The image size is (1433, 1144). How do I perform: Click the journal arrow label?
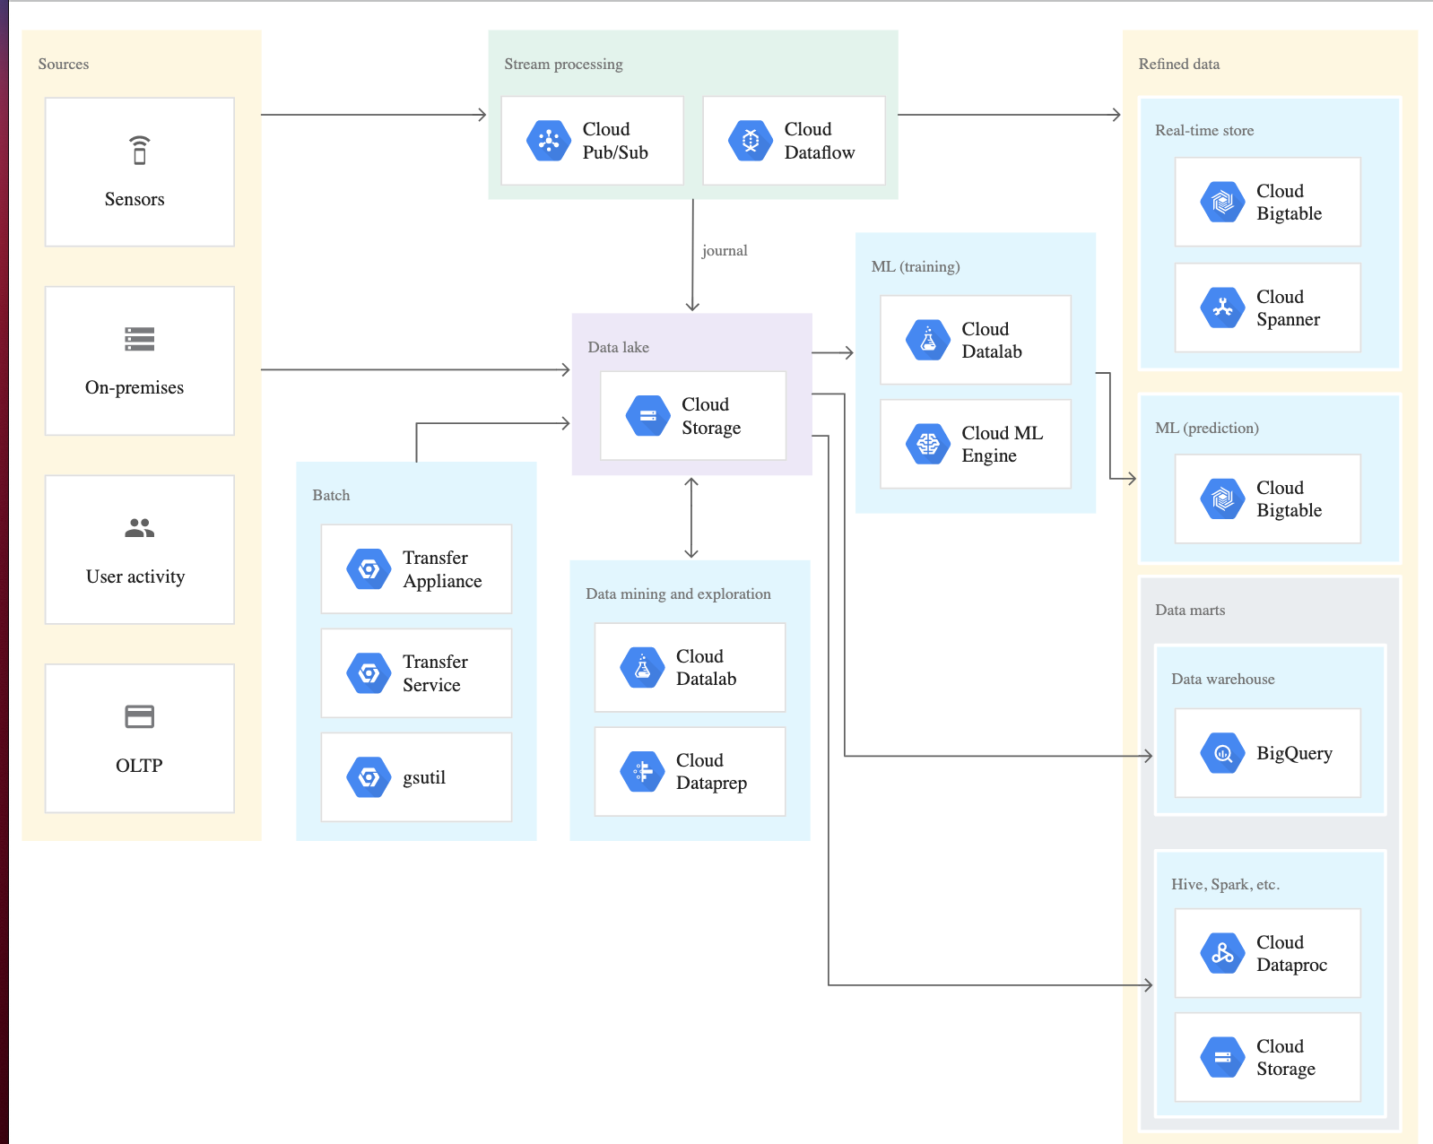point(725,250)
